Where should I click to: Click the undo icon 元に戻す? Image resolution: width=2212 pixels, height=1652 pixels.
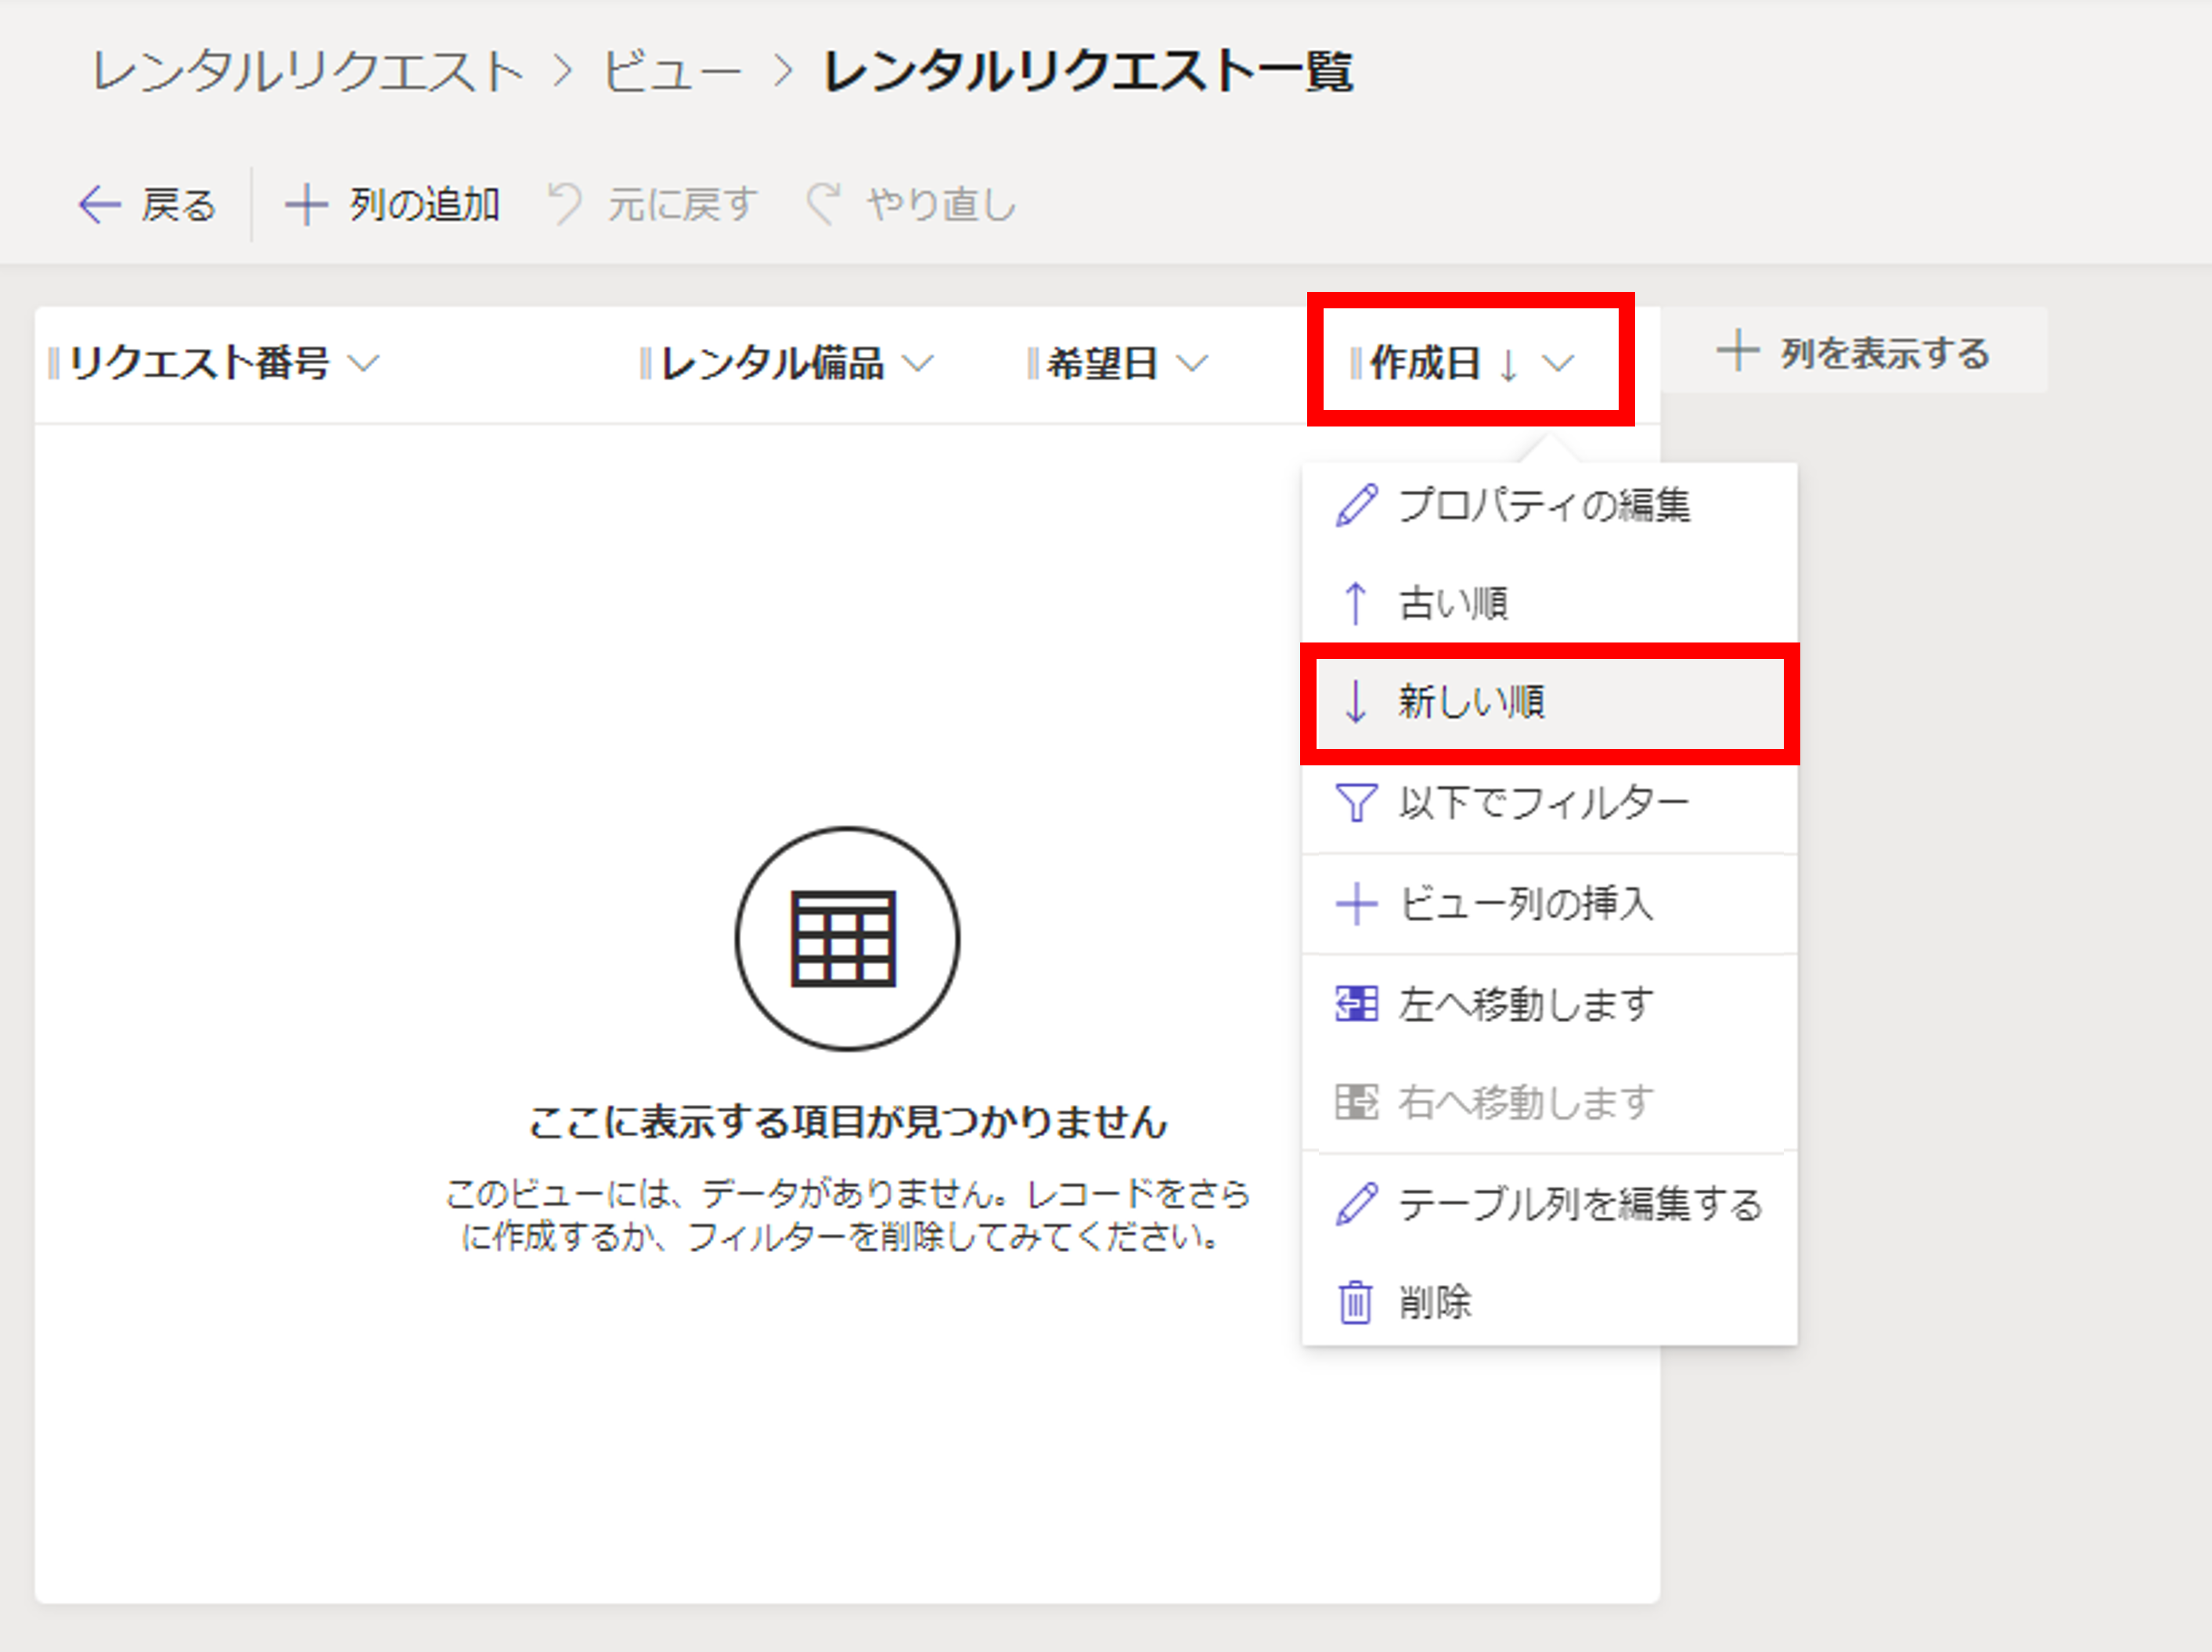click(x=565, y=203)
